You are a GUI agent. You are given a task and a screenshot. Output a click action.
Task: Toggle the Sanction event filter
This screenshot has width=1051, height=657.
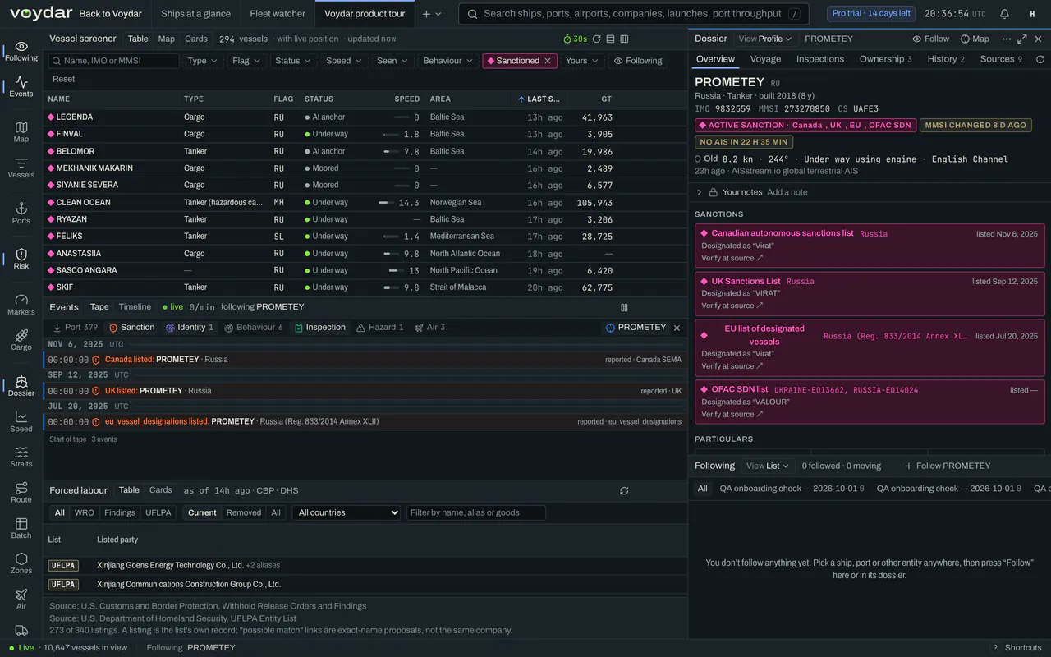(131, 327)
